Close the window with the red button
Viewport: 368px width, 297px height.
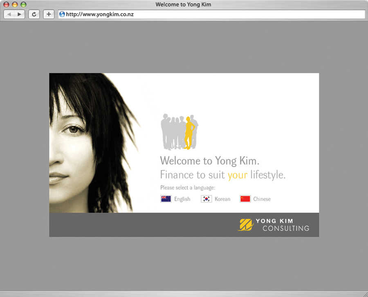pos(6,5)
